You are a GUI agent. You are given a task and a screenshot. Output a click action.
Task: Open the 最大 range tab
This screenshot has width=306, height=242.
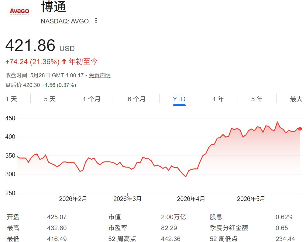click(296, 99)
